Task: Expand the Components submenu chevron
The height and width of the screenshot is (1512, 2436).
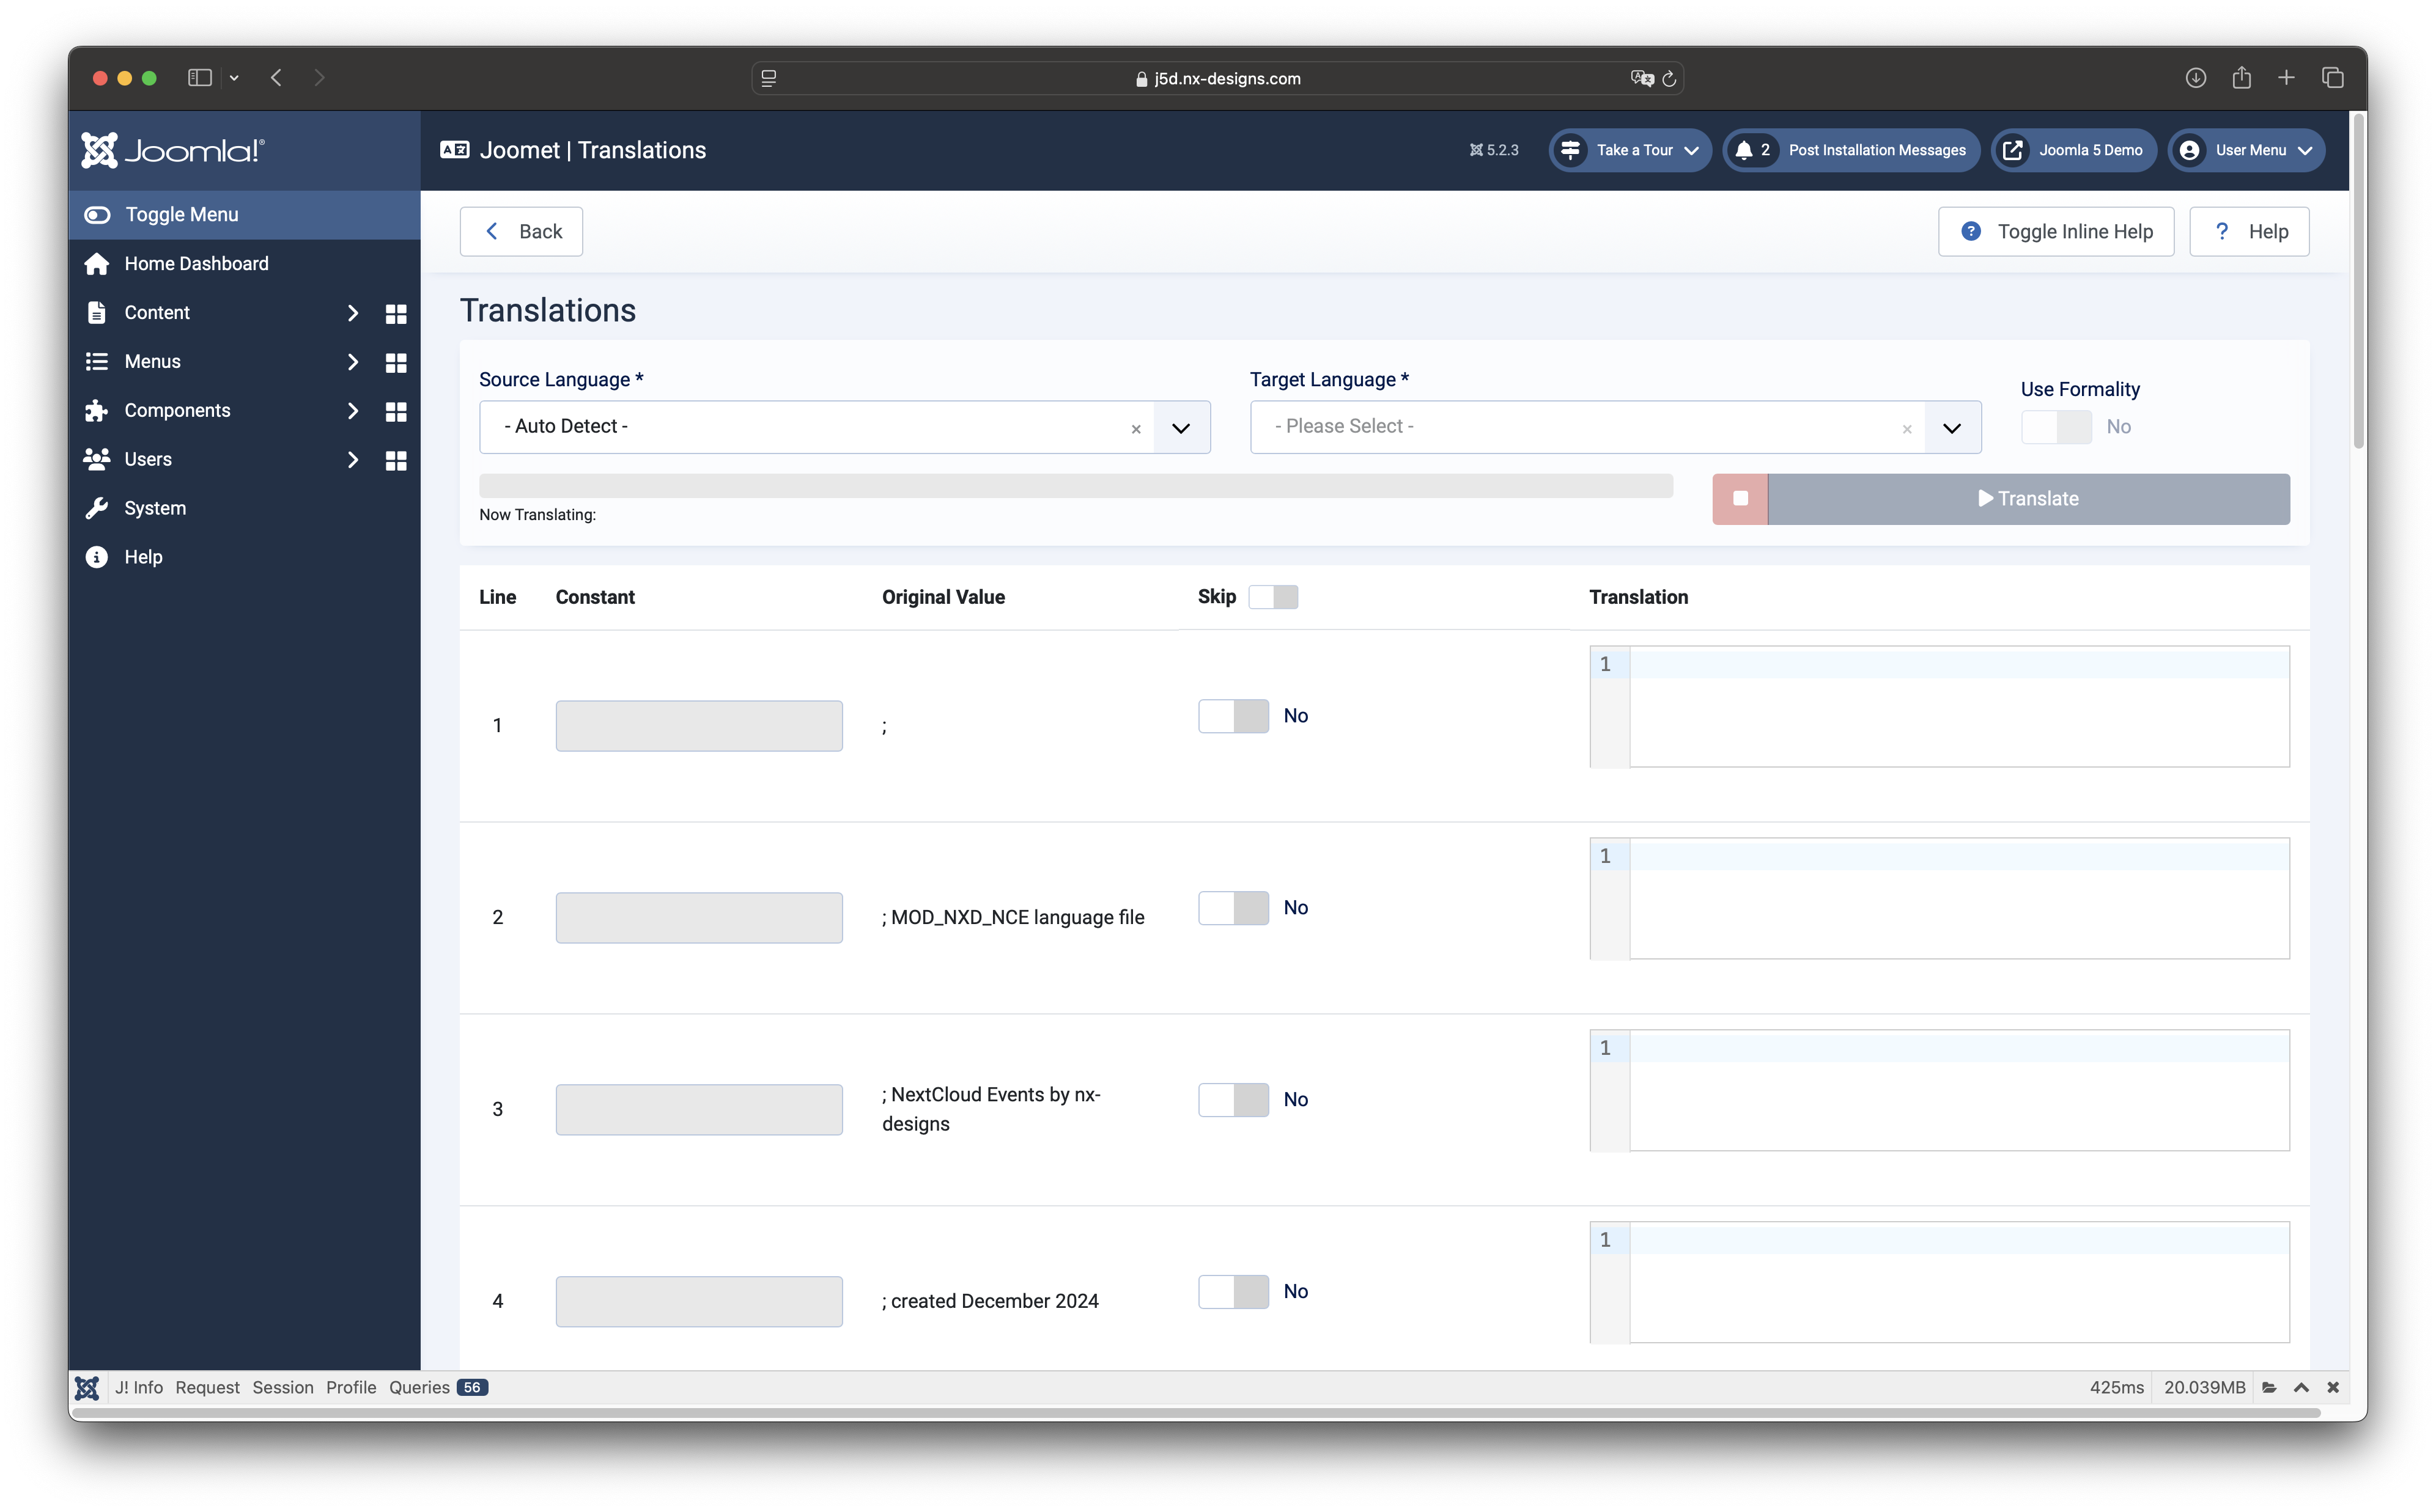Action: [352, 411]
